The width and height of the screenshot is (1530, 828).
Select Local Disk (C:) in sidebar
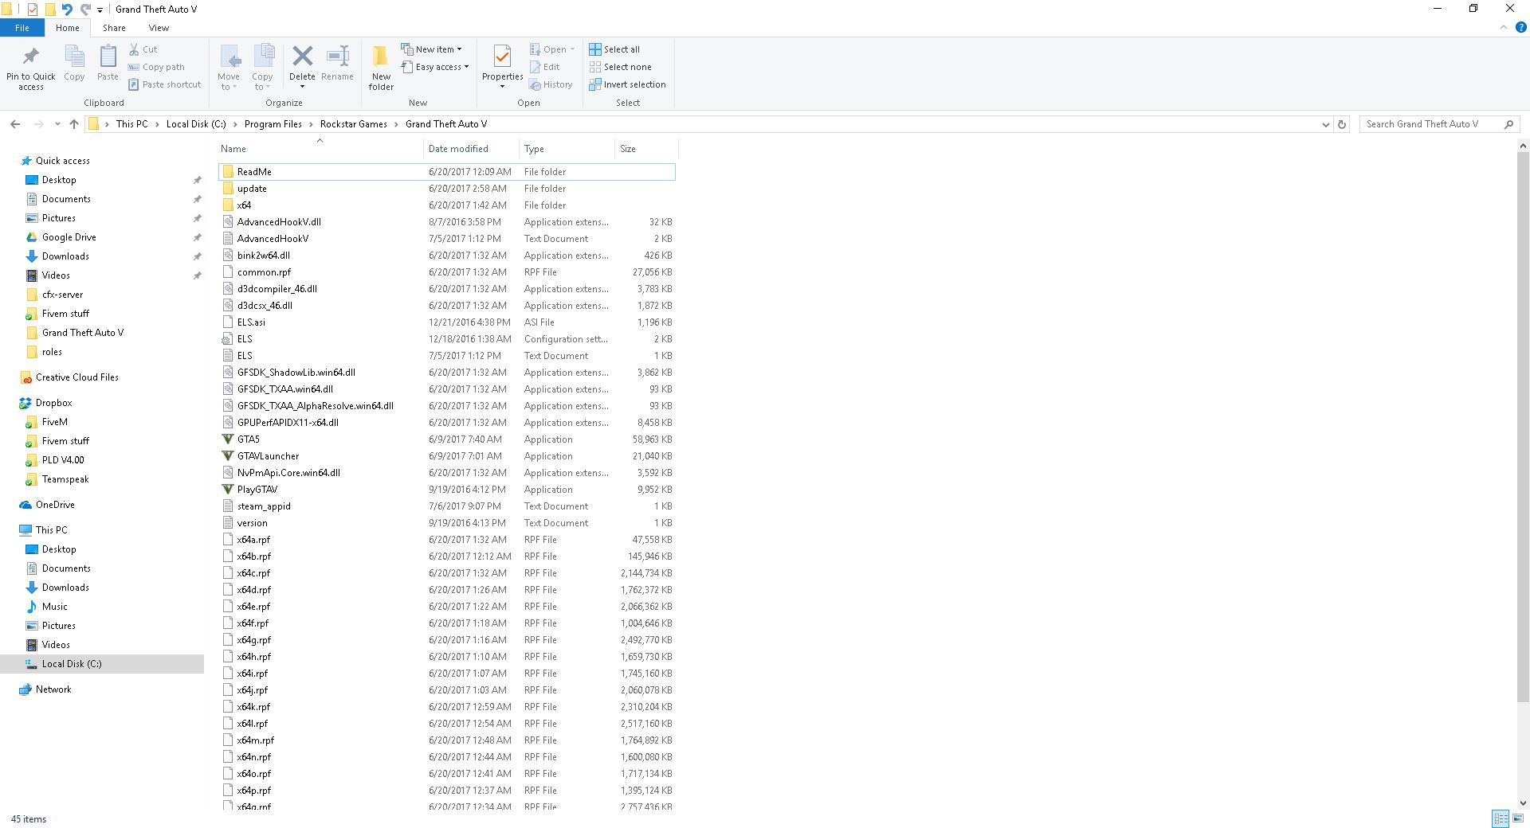pyautogui.click(x=102, y=664)
